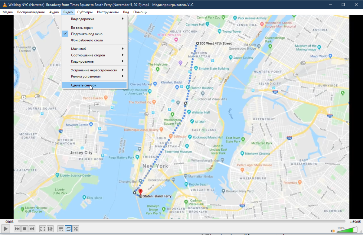Viewport: 363px width, 235px height.
Task: Open extended settings equalizer icon
Action: point(50,229)
